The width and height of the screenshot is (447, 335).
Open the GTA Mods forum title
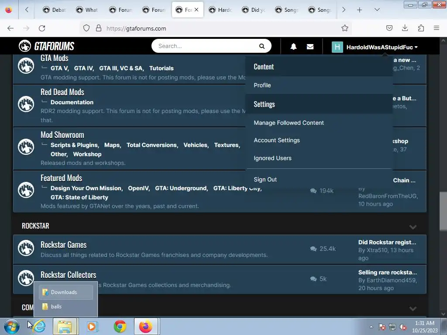tap(55, 58)
